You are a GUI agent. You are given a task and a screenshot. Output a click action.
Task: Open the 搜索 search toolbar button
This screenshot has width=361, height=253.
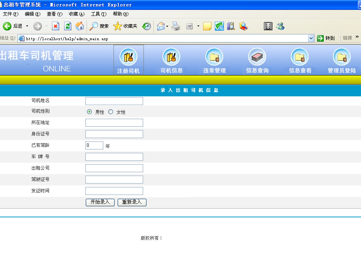(99, 26)
